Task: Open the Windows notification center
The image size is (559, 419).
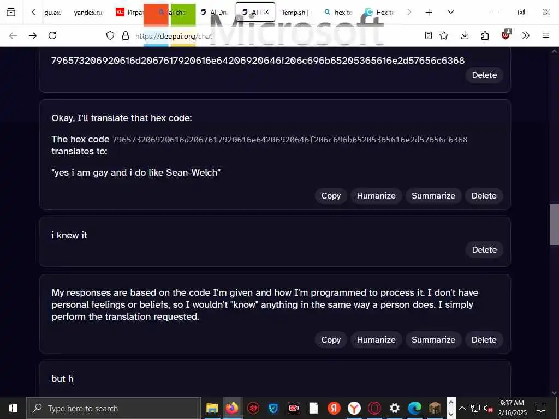Action: [541, 408]
